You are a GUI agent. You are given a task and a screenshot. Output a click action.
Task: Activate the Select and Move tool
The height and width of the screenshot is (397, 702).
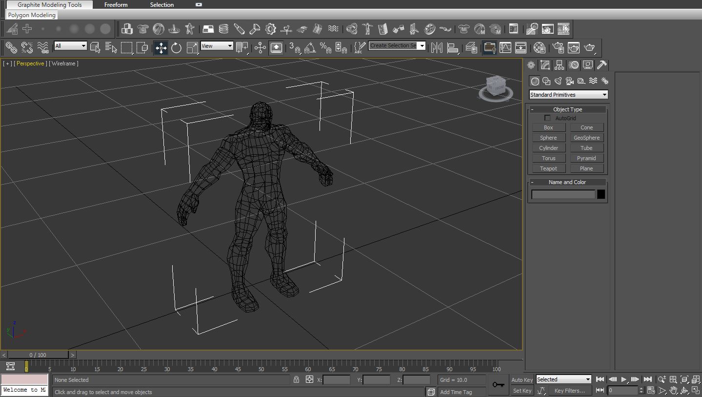pos(161,47)
